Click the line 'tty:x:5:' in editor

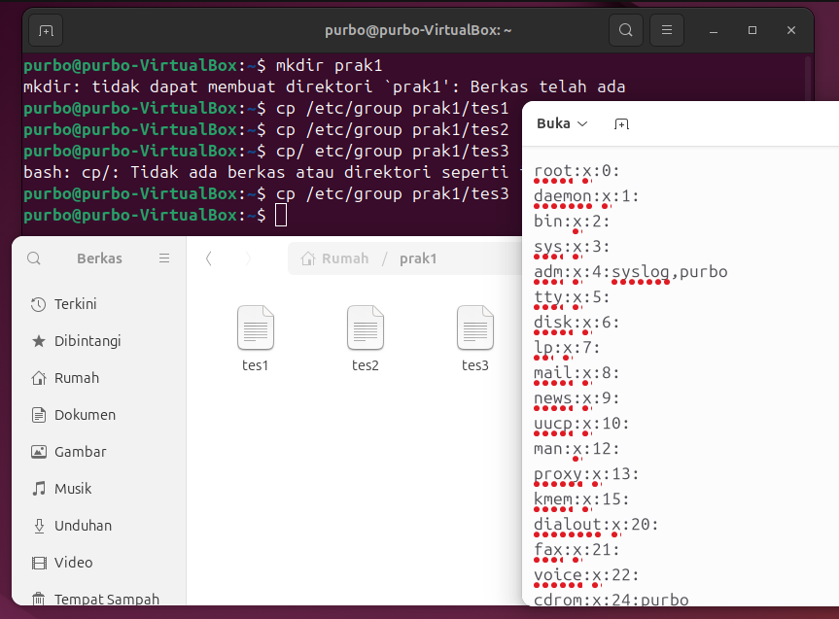click(x=572, y=297)
